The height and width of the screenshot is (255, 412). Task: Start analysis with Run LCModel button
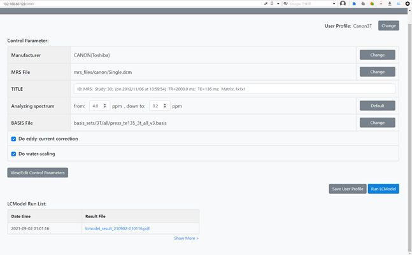tap(383, 189)
